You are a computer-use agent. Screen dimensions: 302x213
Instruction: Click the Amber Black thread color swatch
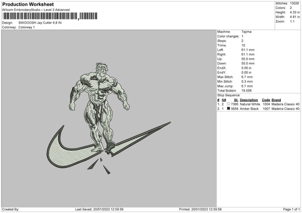pos(229,109)
